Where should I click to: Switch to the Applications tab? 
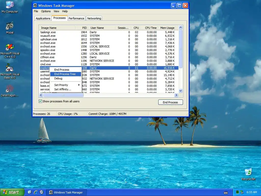pyautogui.click(x=43, y=18)
